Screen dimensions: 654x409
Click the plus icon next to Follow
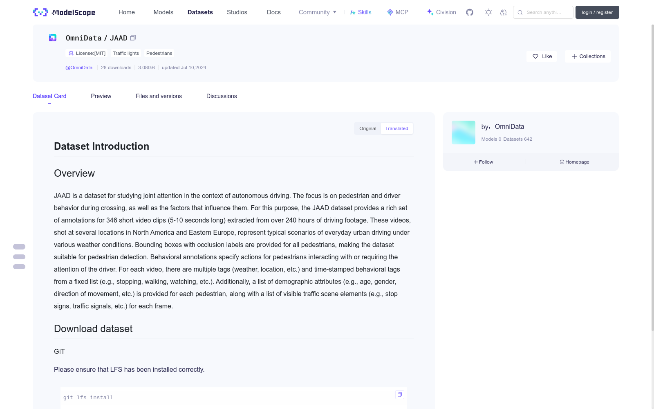point(476,162)
